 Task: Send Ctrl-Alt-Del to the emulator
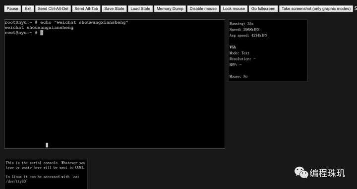tap(53, 8)
